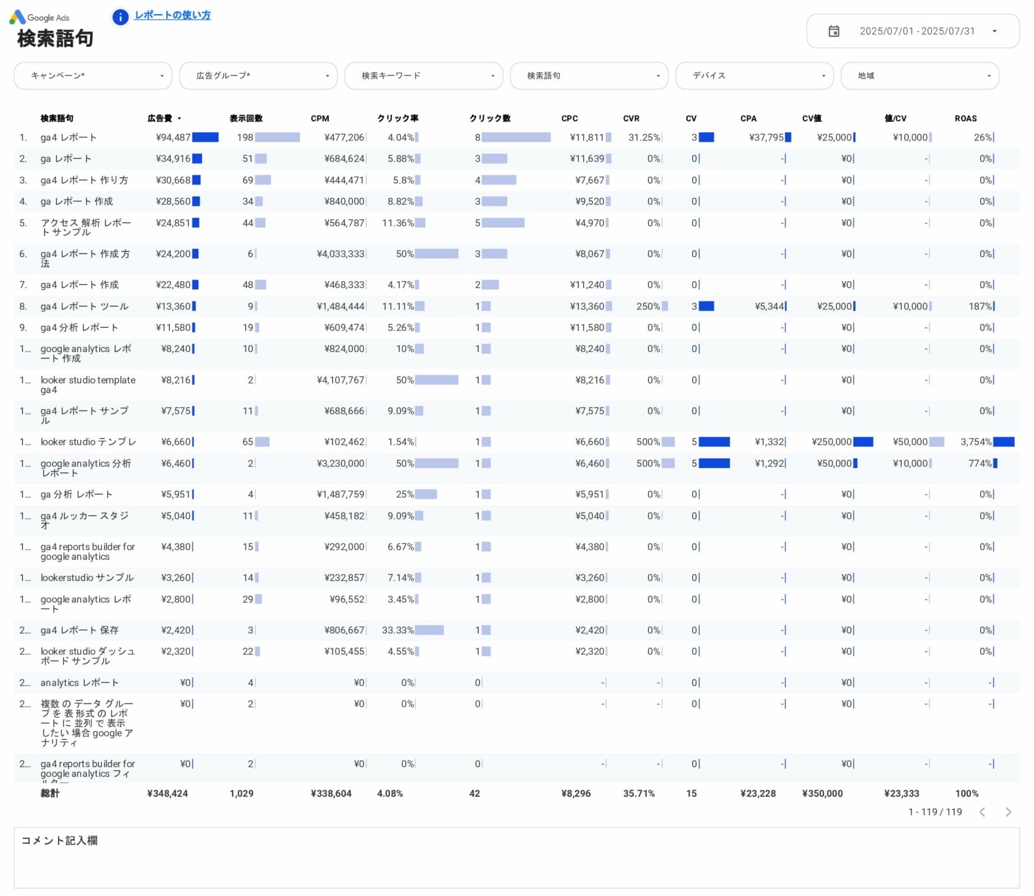This screenshot has height=896, width=1034.
Task: Open the date range 2025/07/01 - 2025/07/31 selector
Action: pyautogui.click(x=917, y=31)
